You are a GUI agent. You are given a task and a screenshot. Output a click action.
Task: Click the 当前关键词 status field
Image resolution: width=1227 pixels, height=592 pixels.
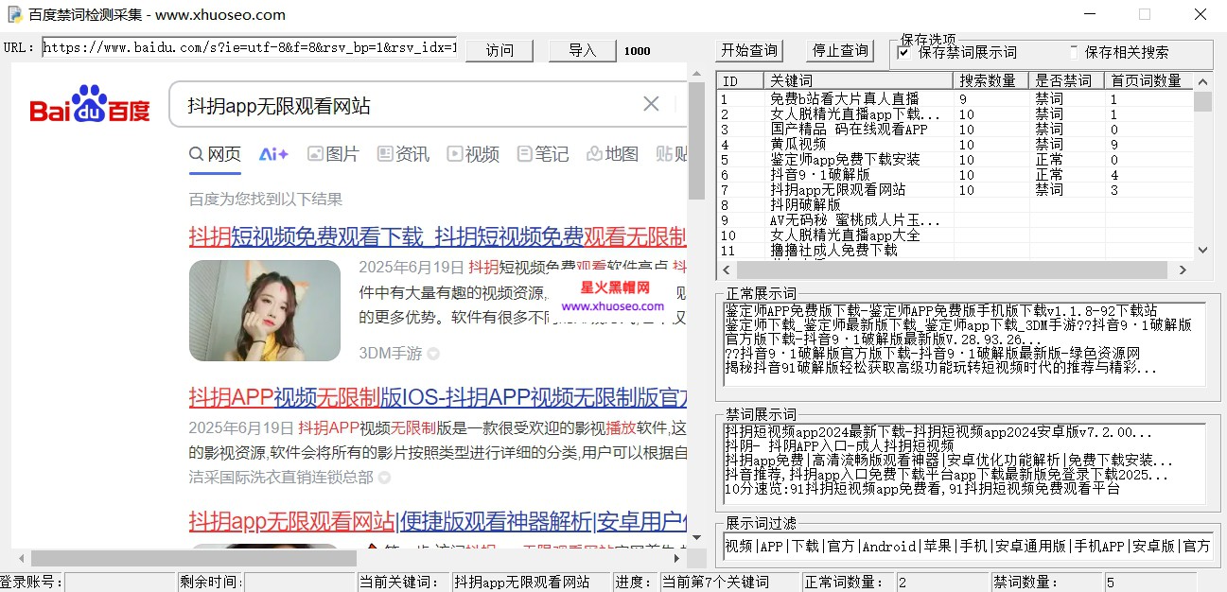[531, 582]
